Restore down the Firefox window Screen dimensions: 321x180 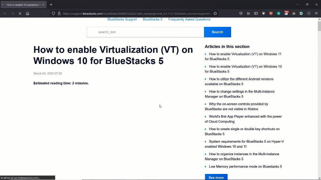[307, 4]
